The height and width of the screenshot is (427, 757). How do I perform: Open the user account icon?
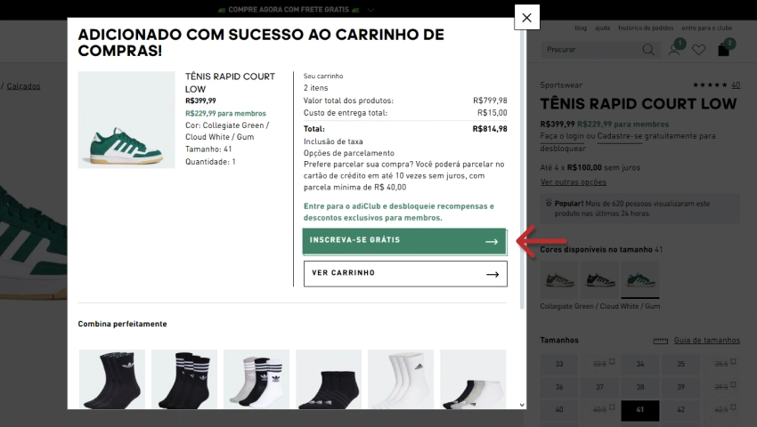[x=675, y=50]
